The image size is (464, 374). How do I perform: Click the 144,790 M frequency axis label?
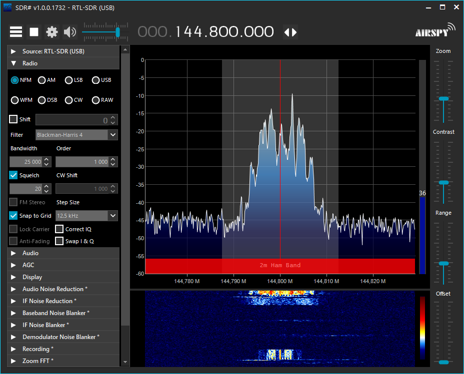point(233,281)
